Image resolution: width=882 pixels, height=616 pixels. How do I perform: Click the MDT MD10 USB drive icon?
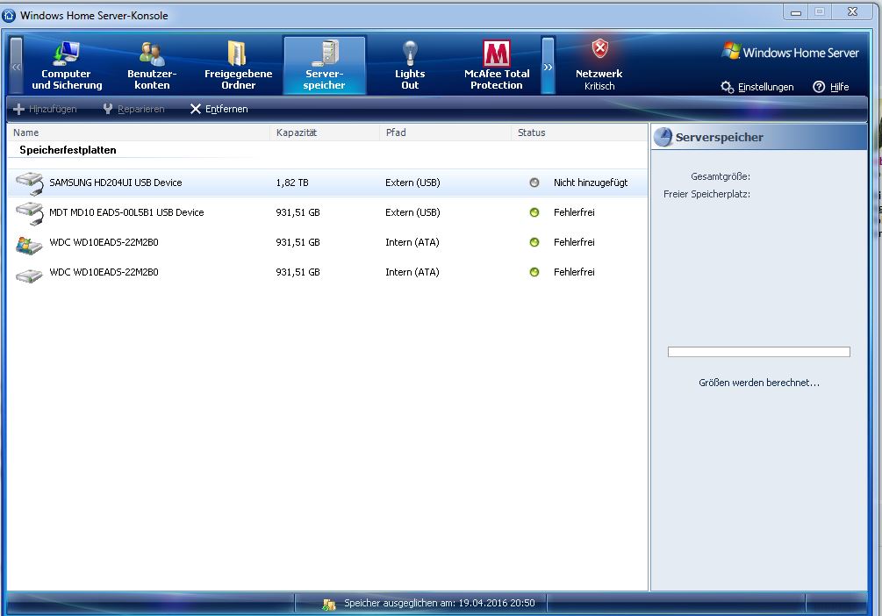pos(29,212)
